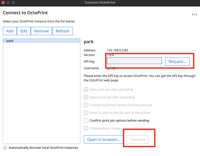Enable Store G-code on SD card
This screenshot has width=200, height=156.
click(86, 113)
